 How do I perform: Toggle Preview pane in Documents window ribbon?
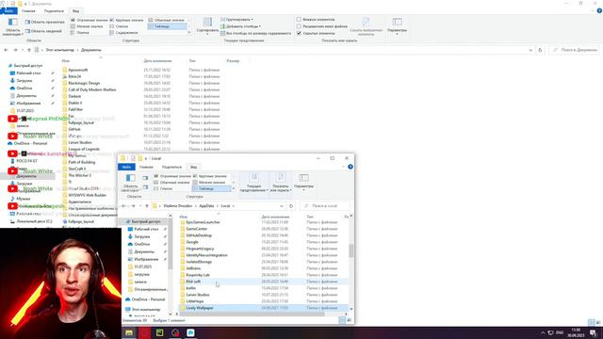click(x=44, y=22)
